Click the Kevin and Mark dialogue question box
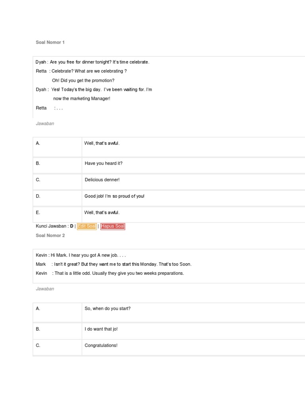 point(169,266)
